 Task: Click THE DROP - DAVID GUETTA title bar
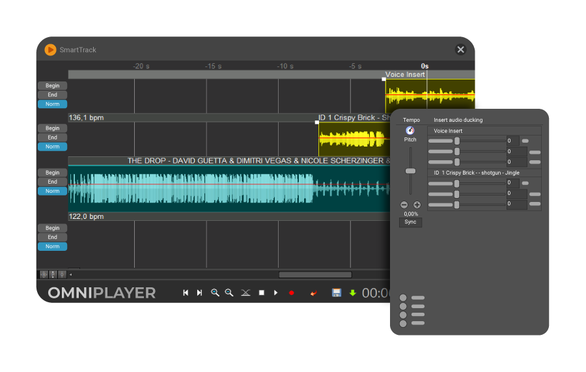point(229,161)
